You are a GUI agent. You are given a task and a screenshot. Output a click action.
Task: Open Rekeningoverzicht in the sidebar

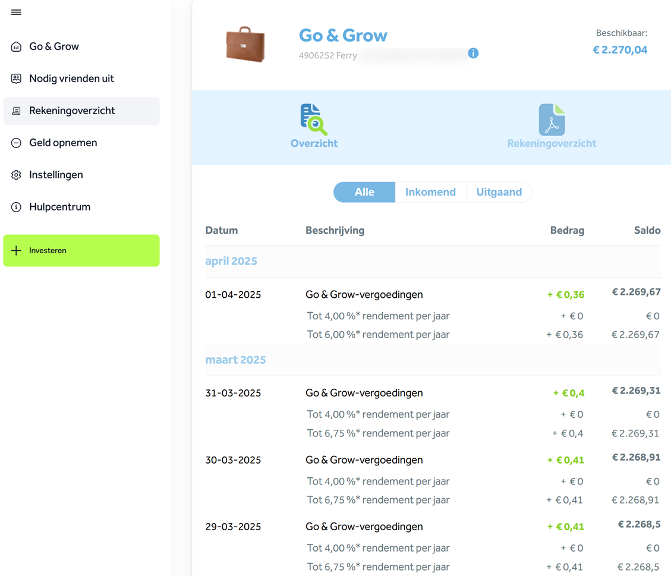pos(72,111)
